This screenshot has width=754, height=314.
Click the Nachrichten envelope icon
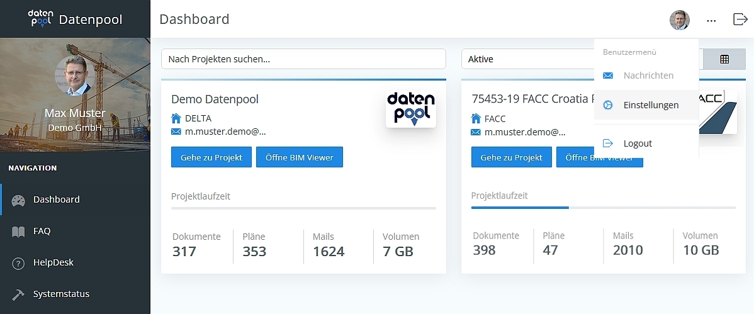607,76
